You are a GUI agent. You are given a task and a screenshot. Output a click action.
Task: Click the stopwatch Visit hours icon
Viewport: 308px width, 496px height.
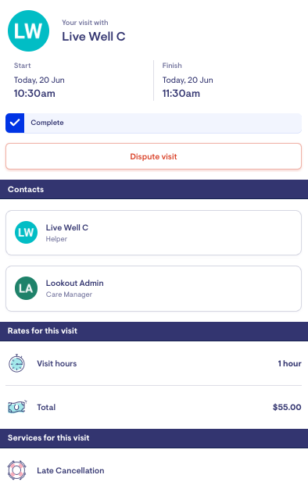pos(16,363)
